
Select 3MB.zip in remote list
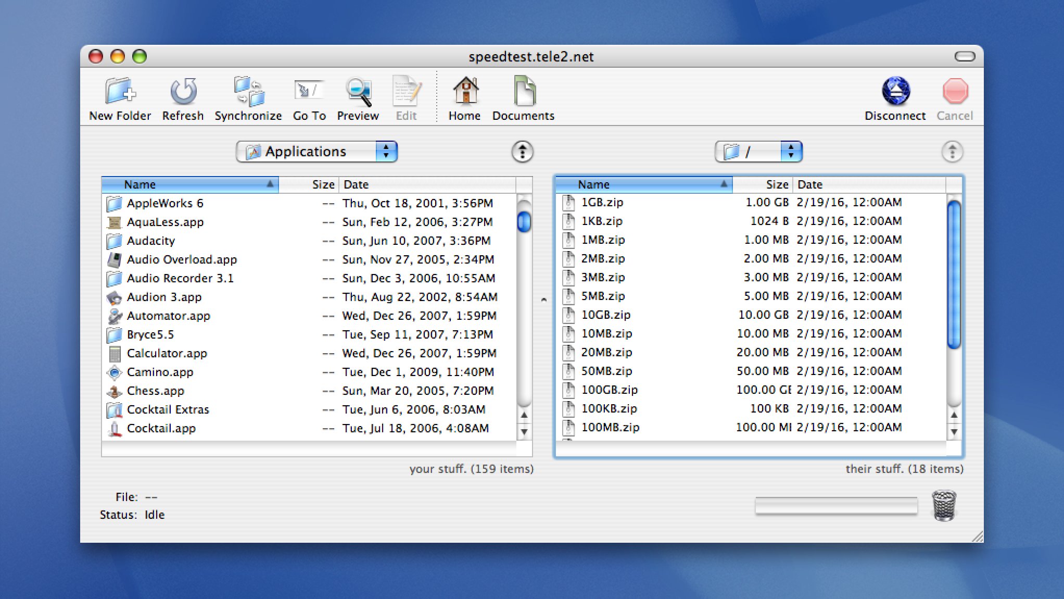click(x=751, y=277)
